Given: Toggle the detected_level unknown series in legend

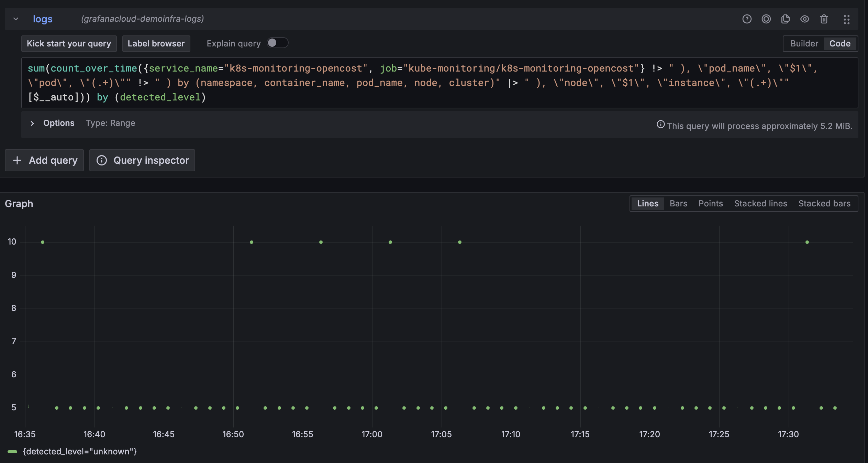Looking at the screenshot, I should point(79,452).
